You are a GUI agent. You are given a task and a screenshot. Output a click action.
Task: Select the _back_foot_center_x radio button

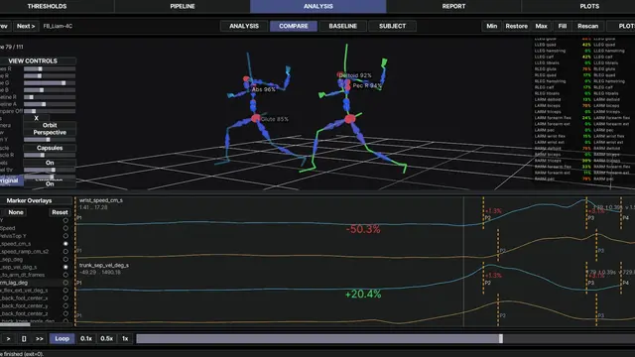tap(65, 297)
